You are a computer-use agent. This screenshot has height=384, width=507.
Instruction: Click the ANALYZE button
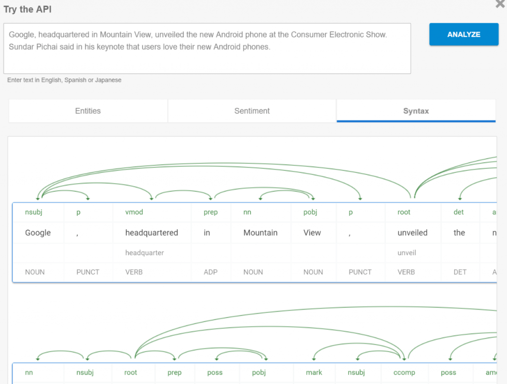tap(463, 34)
